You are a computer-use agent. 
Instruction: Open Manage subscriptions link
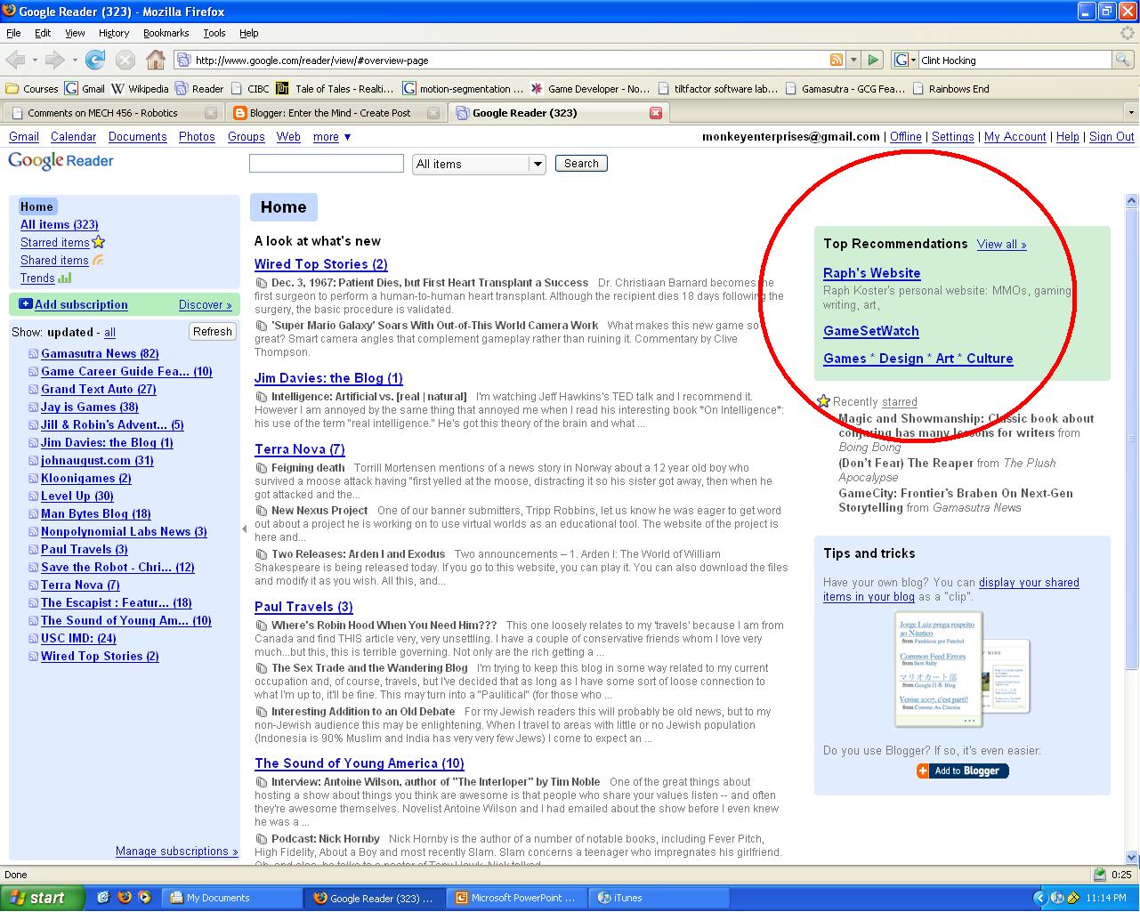tap(177, 851)
